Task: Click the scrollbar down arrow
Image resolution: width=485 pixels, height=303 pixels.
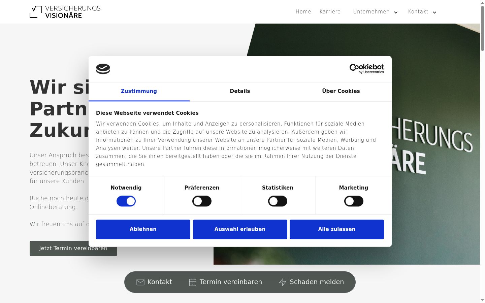Action: pos(482,300)
